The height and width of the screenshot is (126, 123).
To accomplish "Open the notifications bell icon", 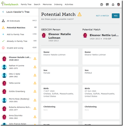I will tap(113, 5).
